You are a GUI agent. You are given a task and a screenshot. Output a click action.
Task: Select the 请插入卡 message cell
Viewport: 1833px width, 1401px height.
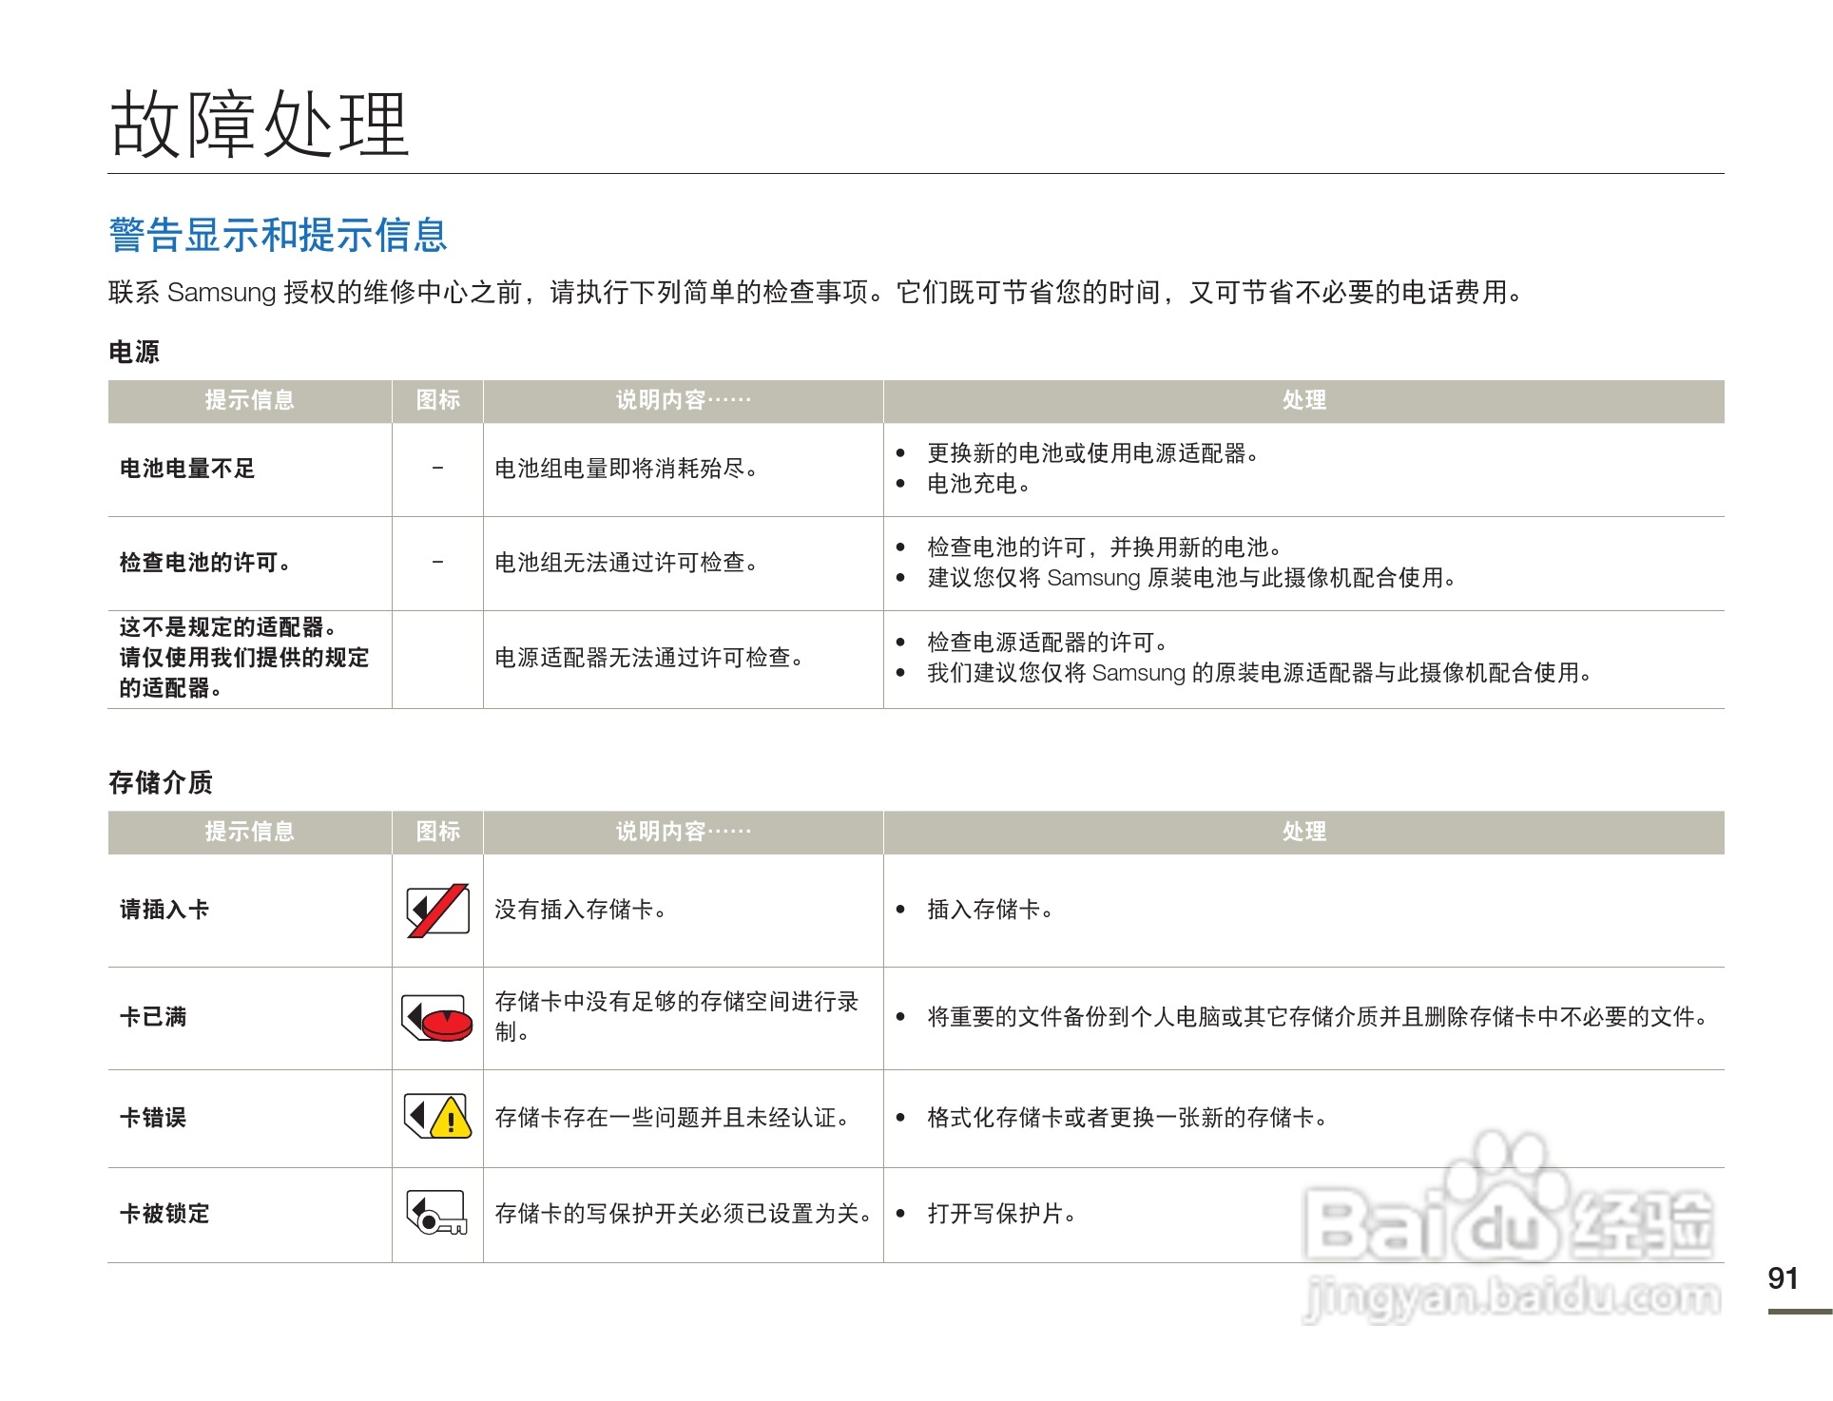[164, 910]
